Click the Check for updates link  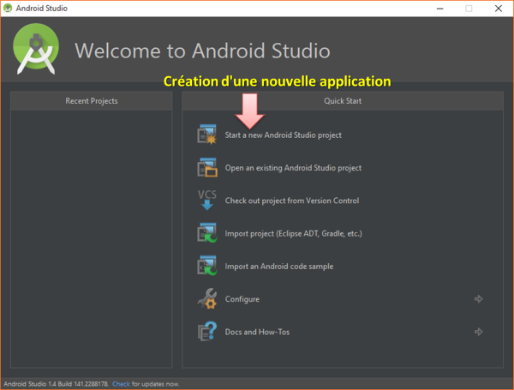pos(121,384)
